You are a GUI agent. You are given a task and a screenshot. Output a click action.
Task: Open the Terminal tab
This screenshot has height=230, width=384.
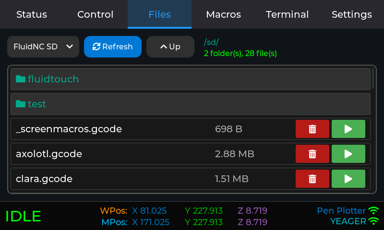click(x=287, y=14)
